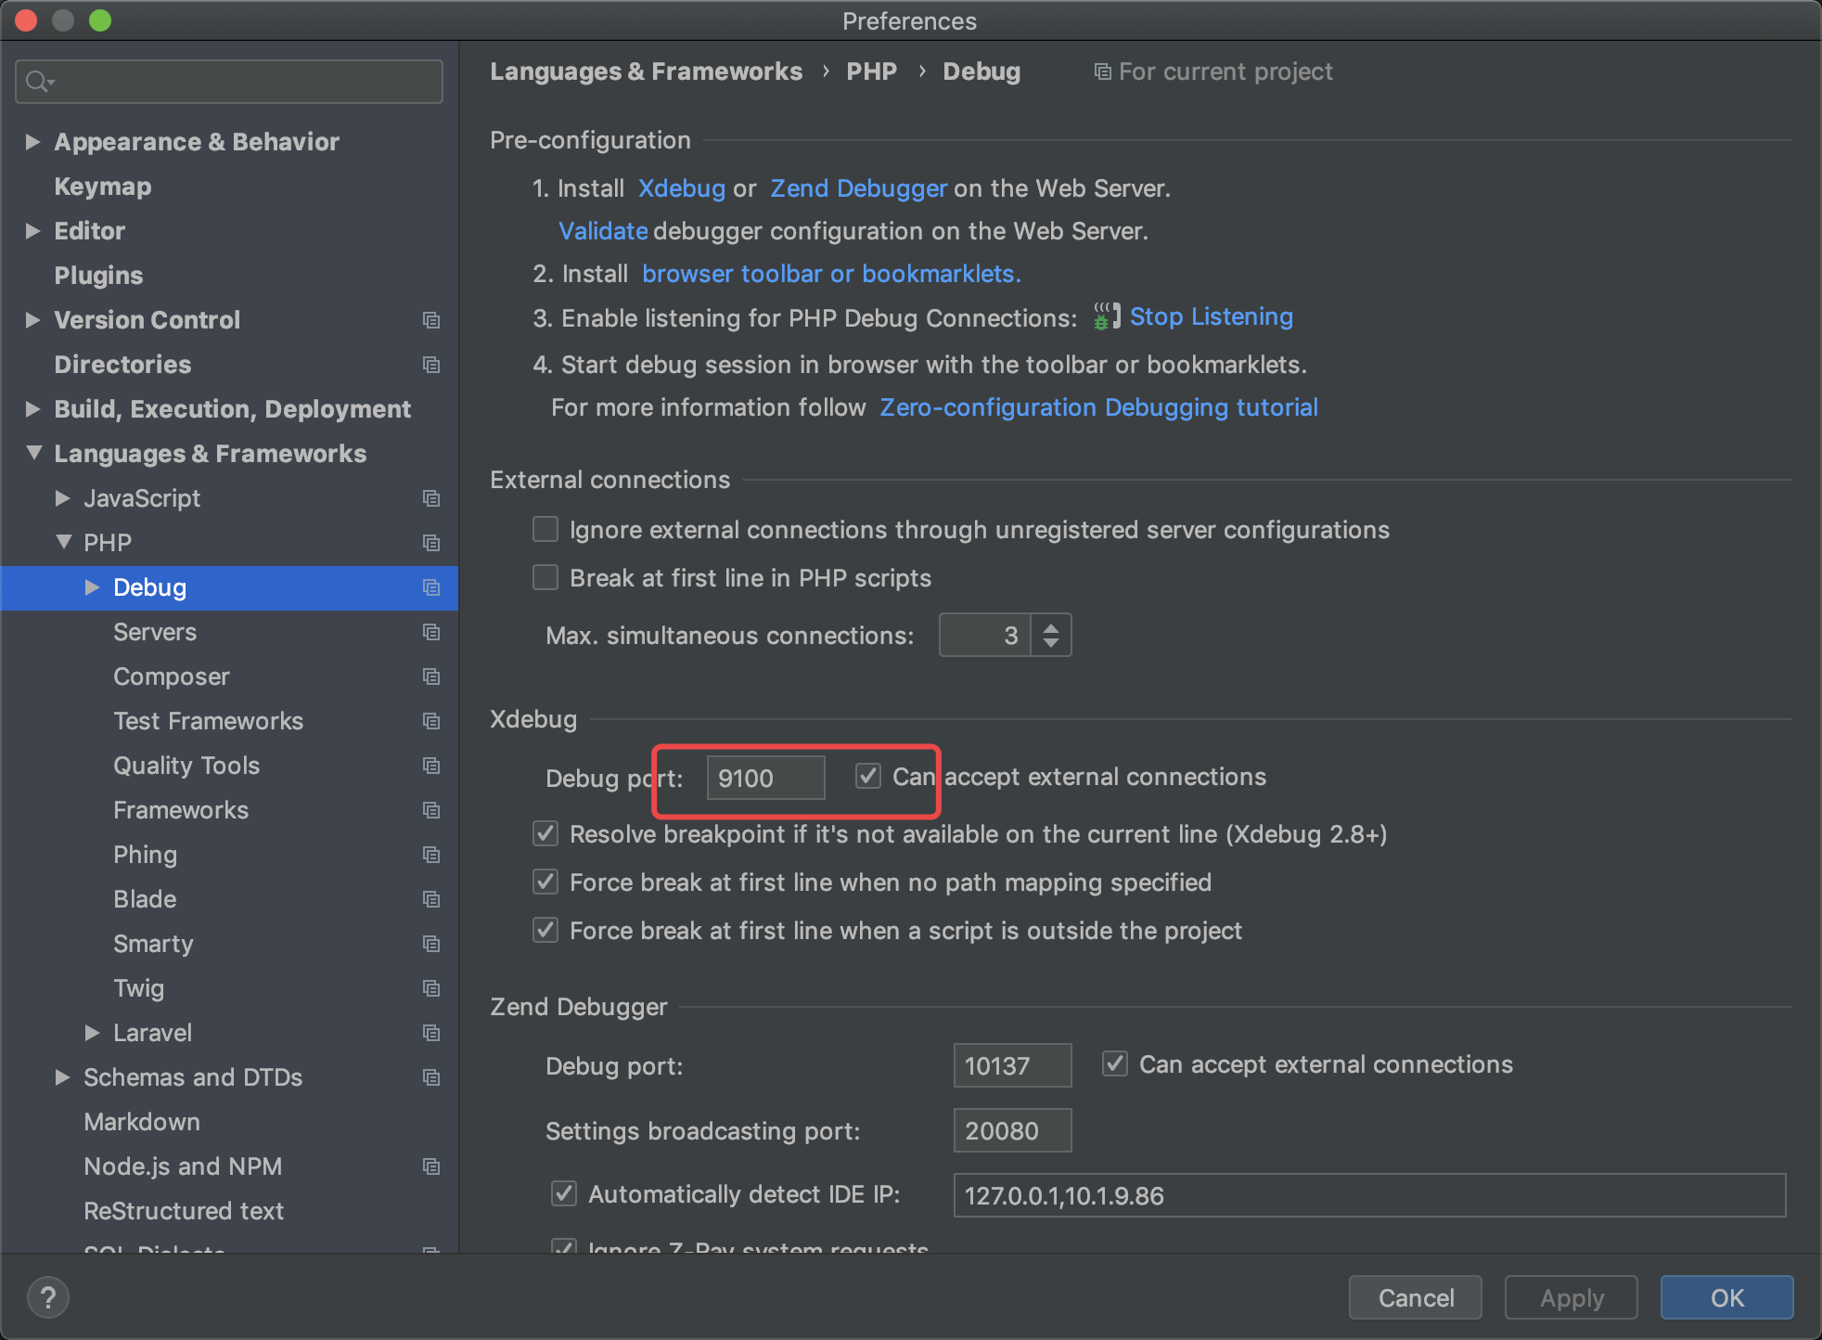
Task: Enable Break at first line in PHP scripts
Action: click(545, 578)
